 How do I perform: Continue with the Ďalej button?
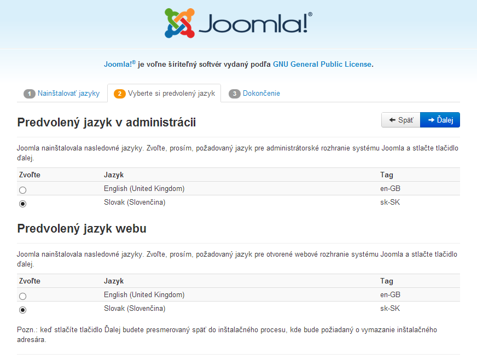pyautogui.click(x=440, y=120)
